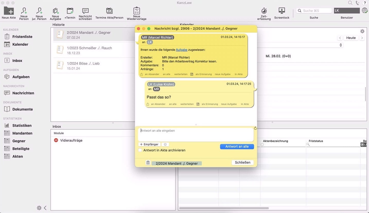Click als Erinnerung under Passt das so
Viewport: 369px width, 213px height.
tap(210, 104)
